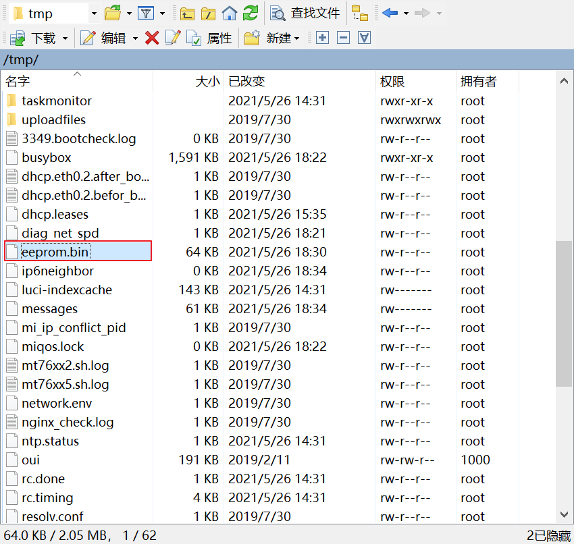Viewport: 574px width, 544px height.
Task: Go to root directory icon
Action: pyautogui.click(x=208, y=14)
